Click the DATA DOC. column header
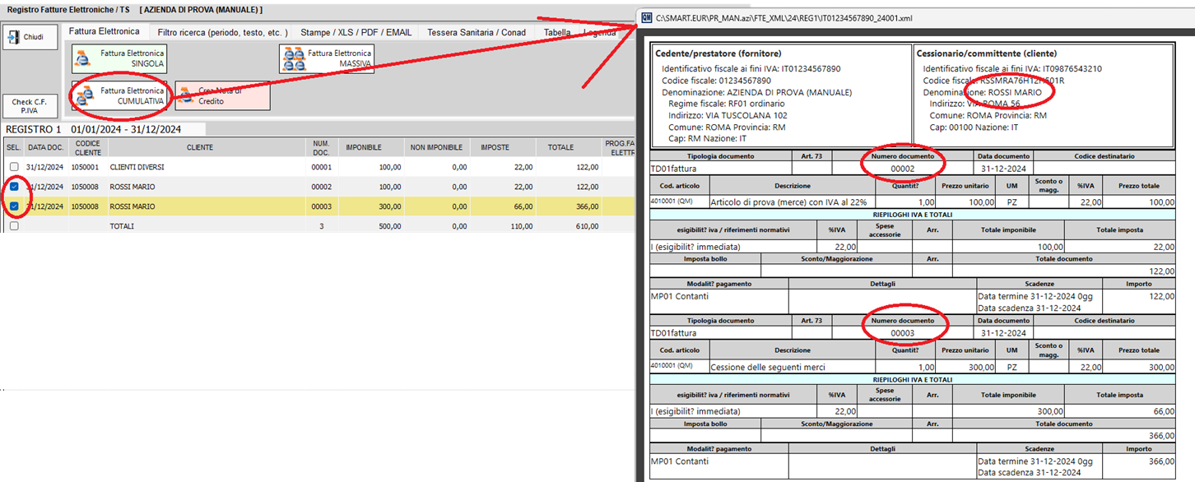This screenshot has height=482, width=1195. point(45,148)
